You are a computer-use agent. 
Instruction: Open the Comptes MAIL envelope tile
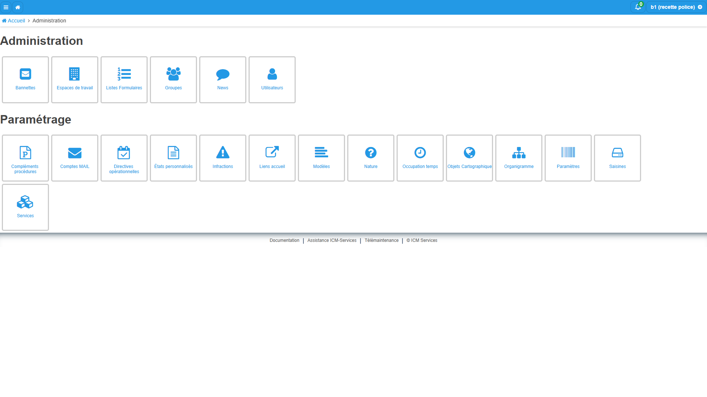(75, 158)
